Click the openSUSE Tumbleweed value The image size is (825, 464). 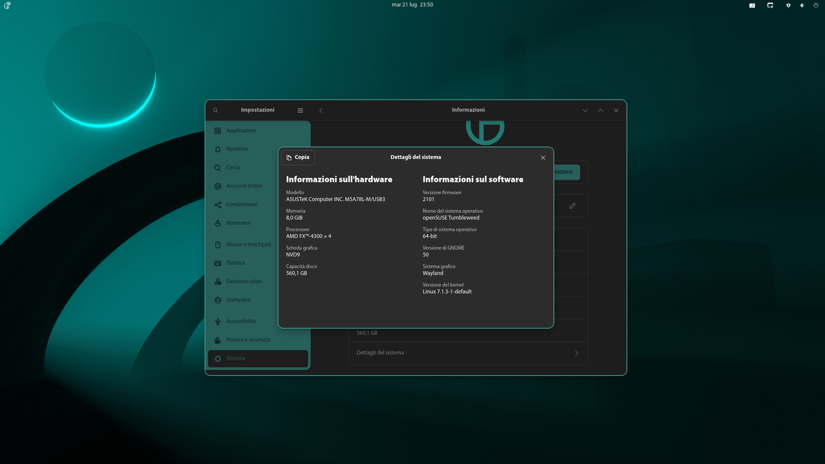[451, 218]
